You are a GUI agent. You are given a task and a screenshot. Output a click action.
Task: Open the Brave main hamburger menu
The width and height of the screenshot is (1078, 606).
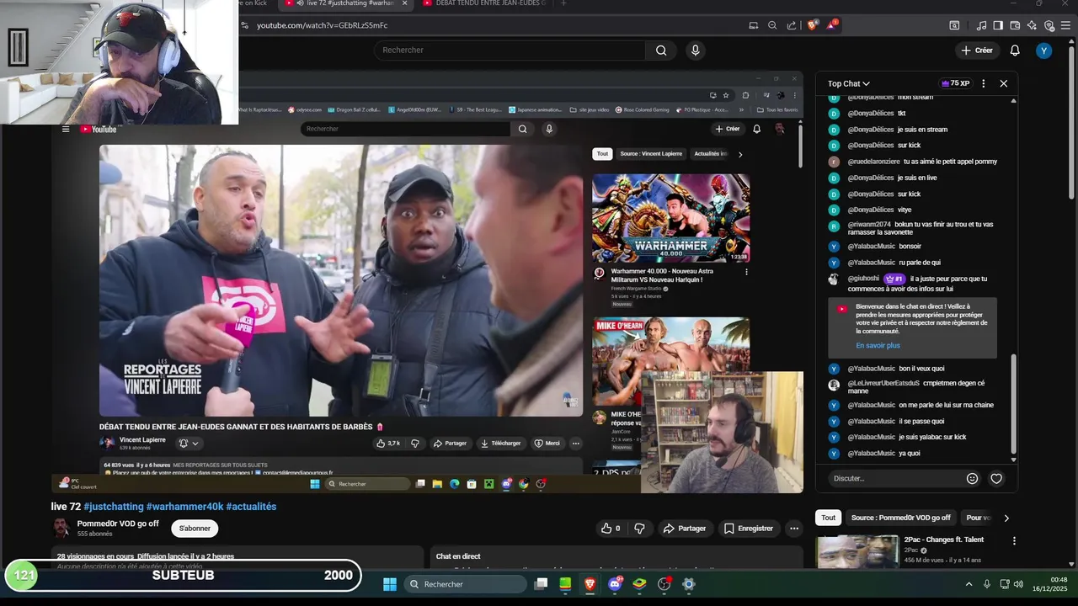[1065, 25]
